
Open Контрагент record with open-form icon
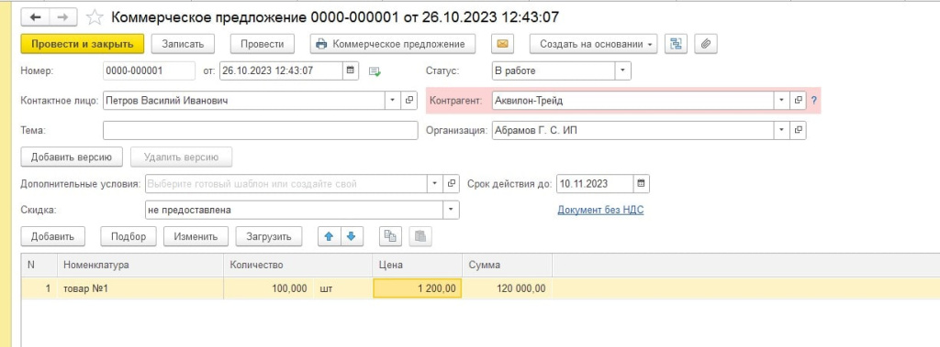(x=799, y=101)
